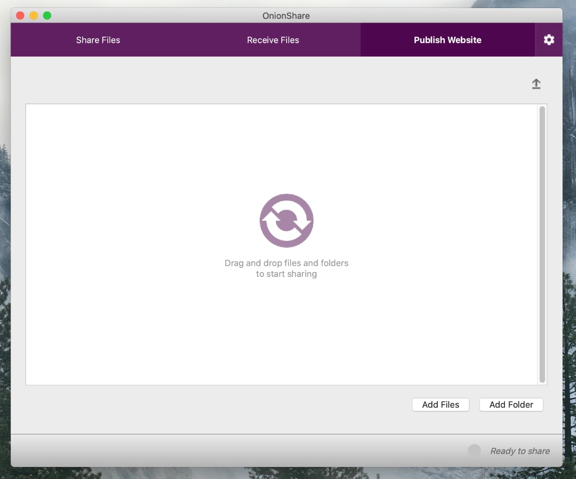The image size is (576, 479).
Task: Click the 'Ready to share' status text
Action: [x=520, y=451]
